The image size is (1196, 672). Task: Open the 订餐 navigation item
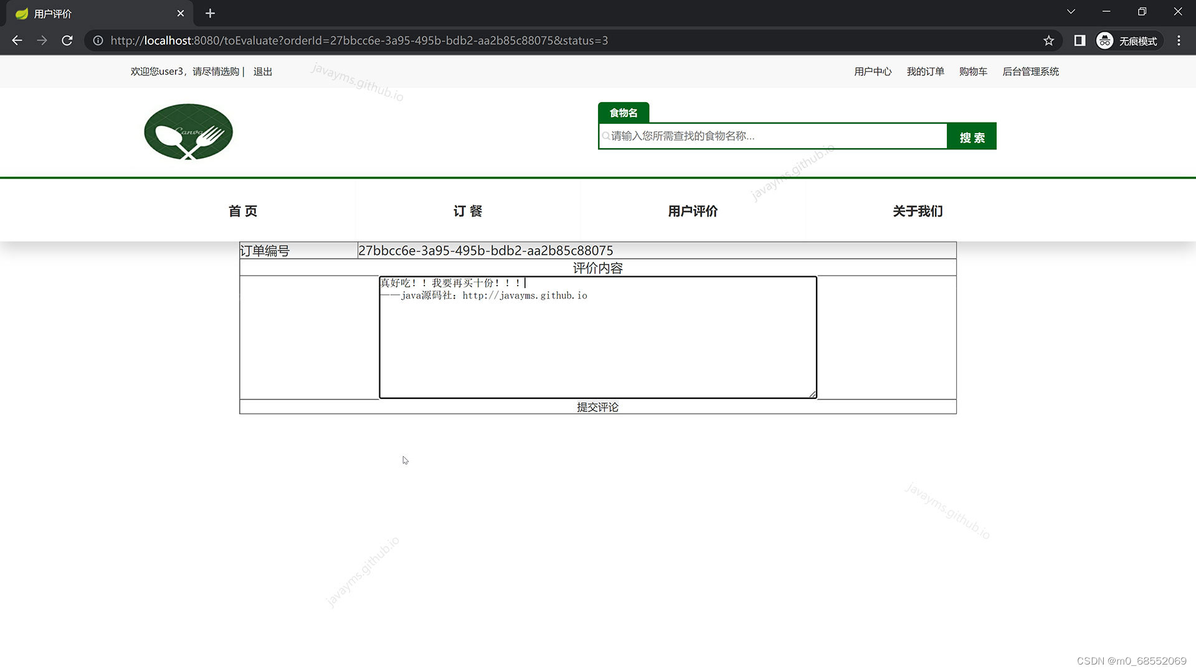468,211
